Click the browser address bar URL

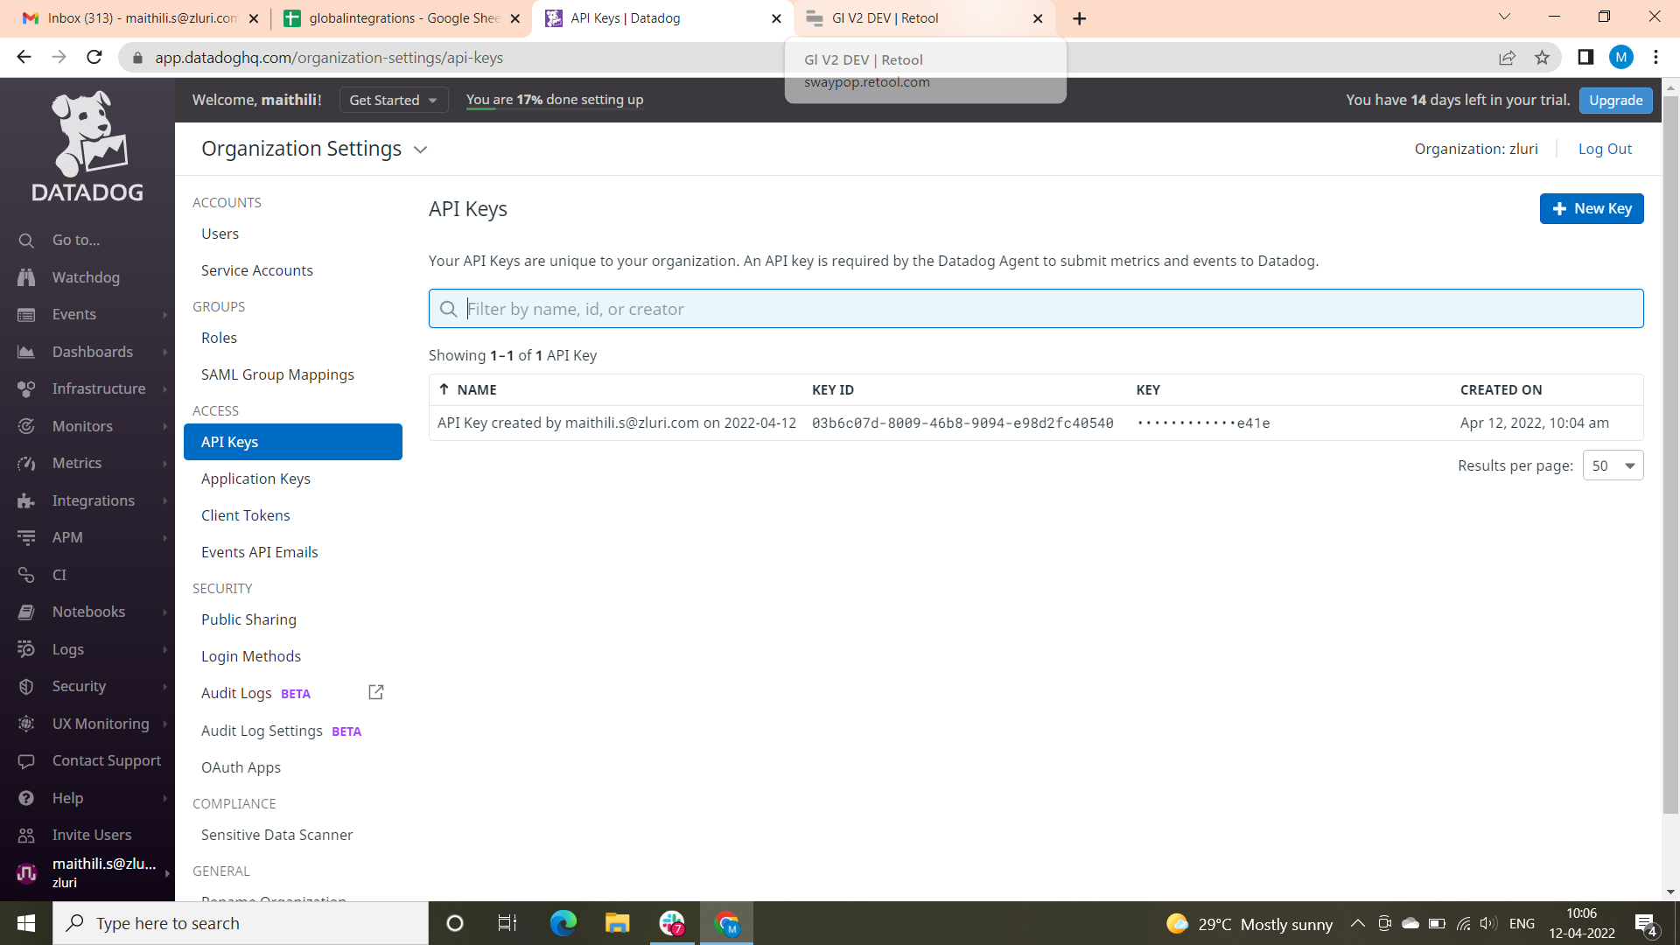click(x=328, y=58)
